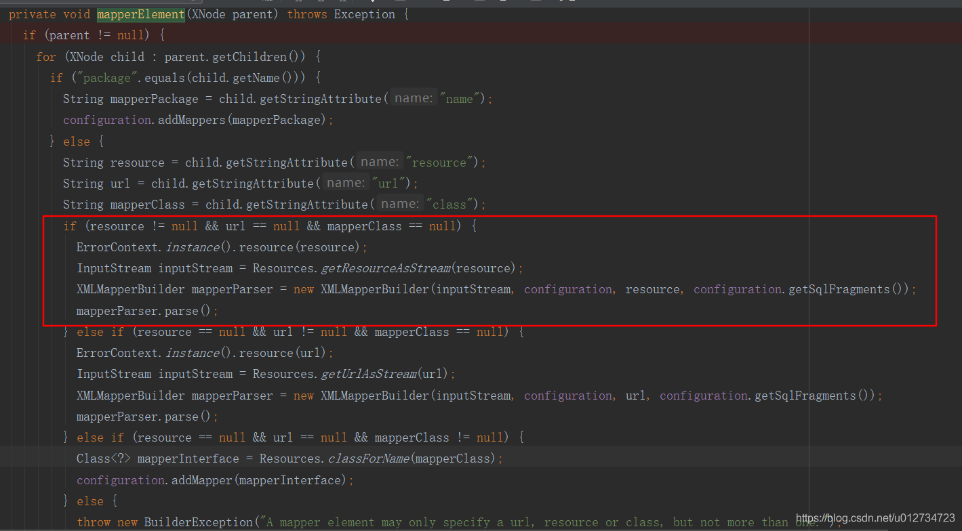The image size is (962, 531).
Task: Click 'ErrorContext.instance().resource(url)' statement
Action: coord(205,353)
